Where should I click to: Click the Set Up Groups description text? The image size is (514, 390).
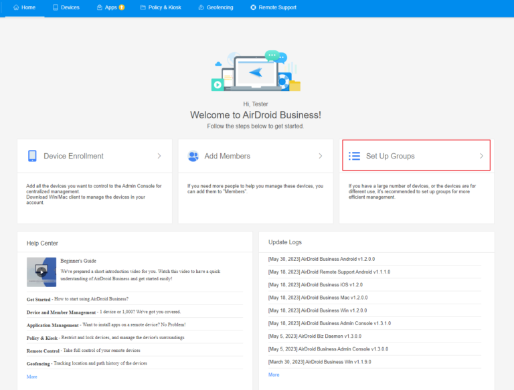point(412,191)
